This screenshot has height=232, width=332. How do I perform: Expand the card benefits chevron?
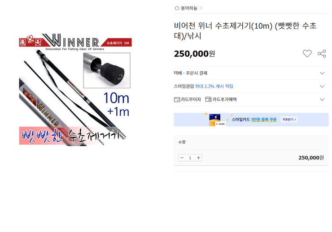coord(322,99)
